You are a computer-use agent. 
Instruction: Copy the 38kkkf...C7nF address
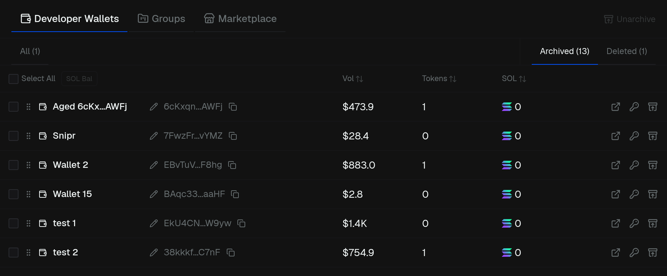[231, 253]
